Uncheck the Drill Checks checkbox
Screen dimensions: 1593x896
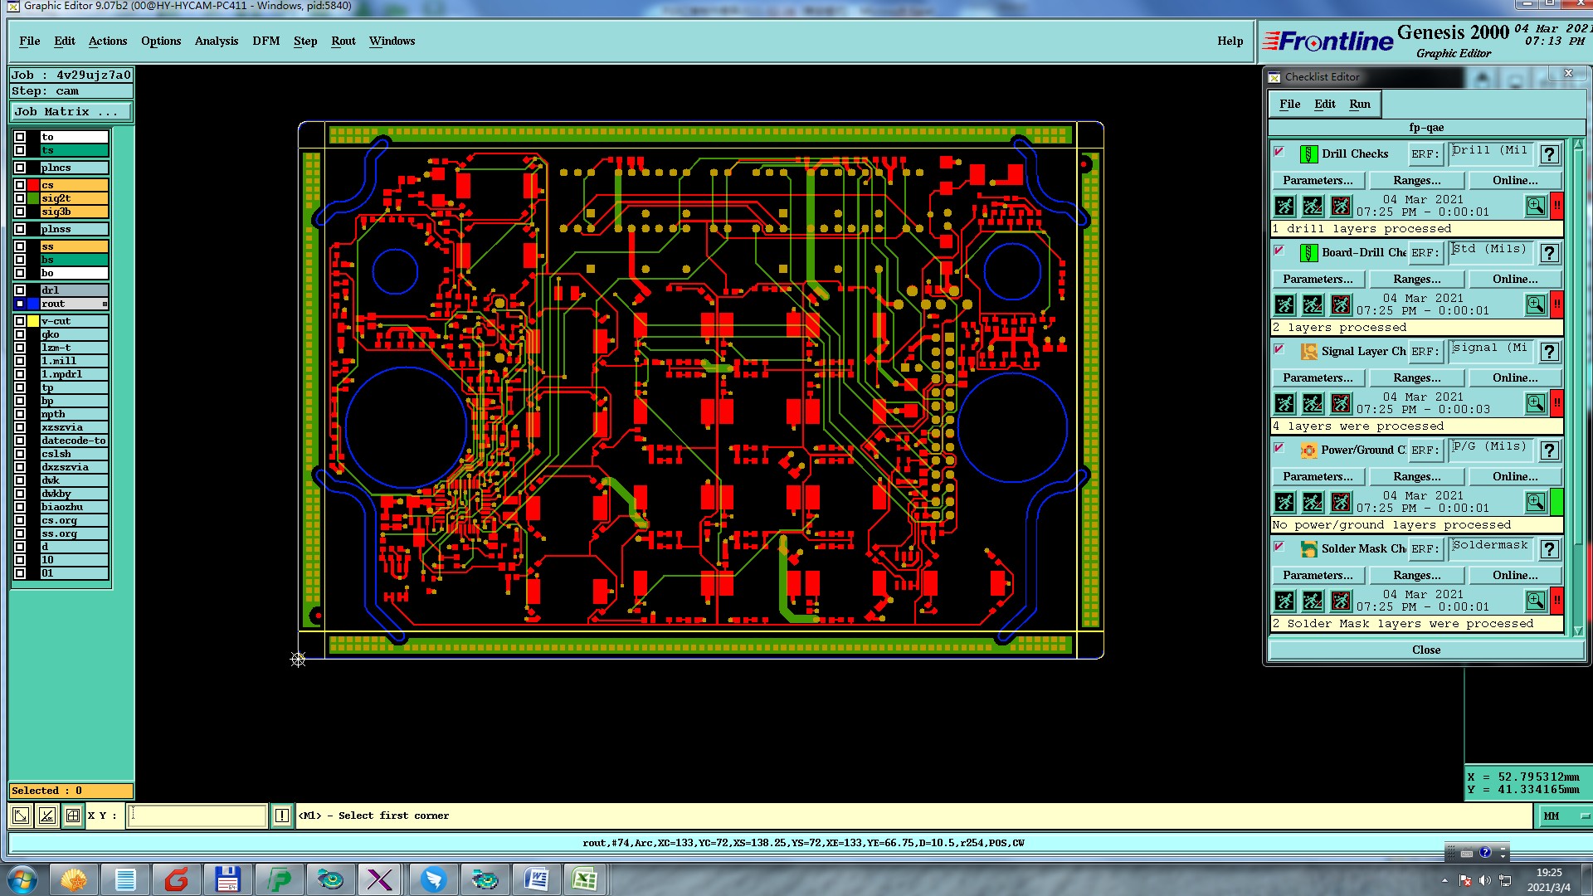click(x=1279, y=152)
